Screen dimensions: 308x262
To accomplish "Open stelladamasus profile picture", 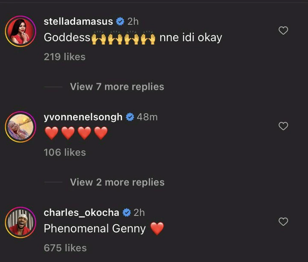I will click(20, 31).
